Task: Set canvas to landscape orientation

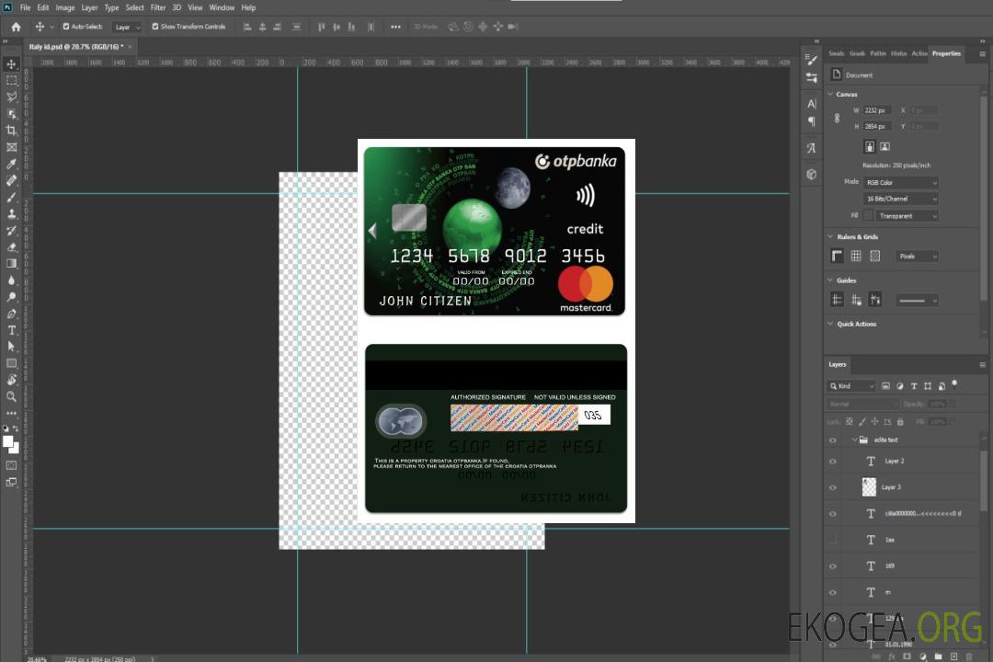Action: tap(885, 147)
